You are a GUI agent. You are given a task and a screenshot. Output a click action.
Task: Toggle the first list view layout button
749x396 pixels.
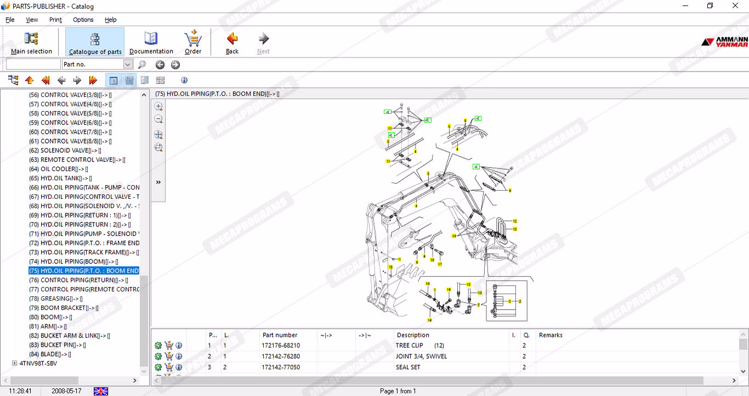pos(114,81)
